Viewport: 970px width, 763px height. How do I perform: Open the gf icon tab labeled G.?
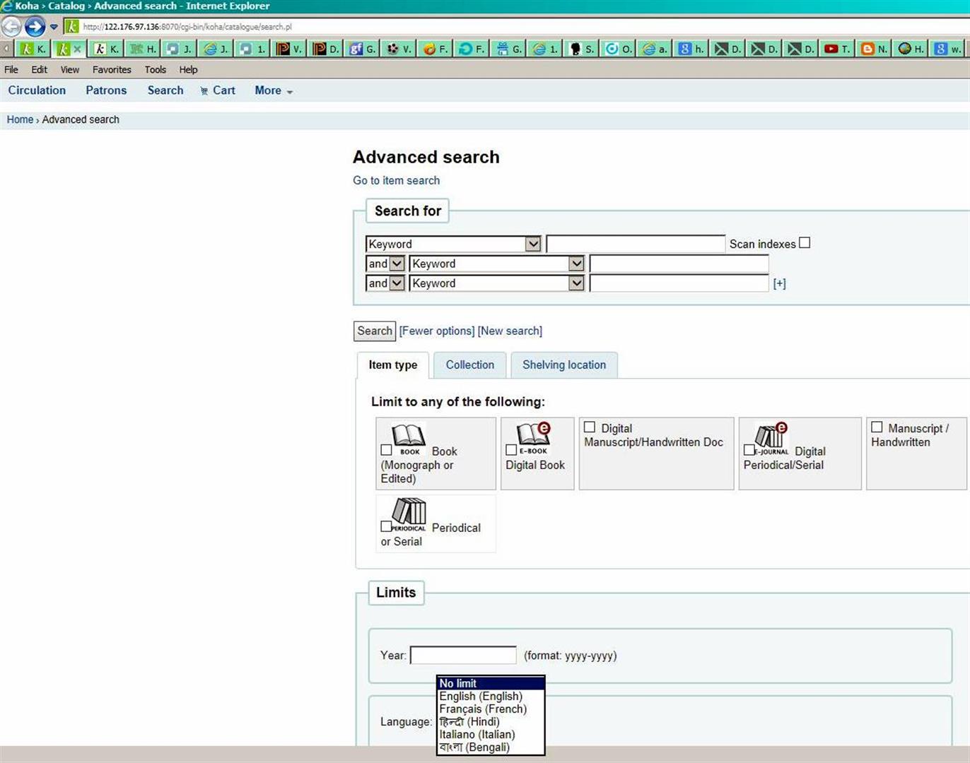pyautogui.click(x=363, y=49)
